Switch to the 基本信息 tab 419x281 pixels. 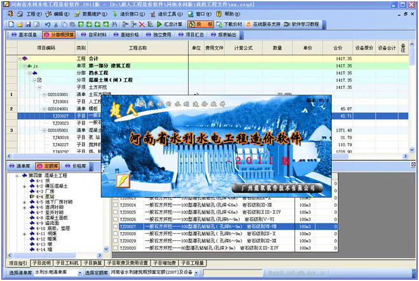(x=25, y=35)
